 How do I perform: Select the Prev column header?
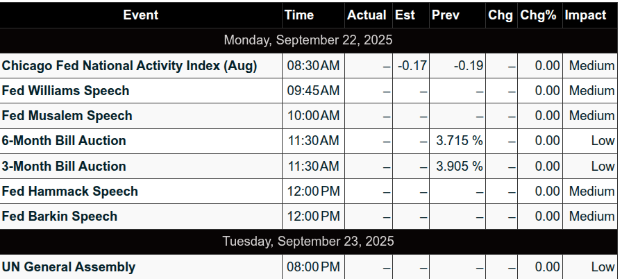[x=446, y=15]
